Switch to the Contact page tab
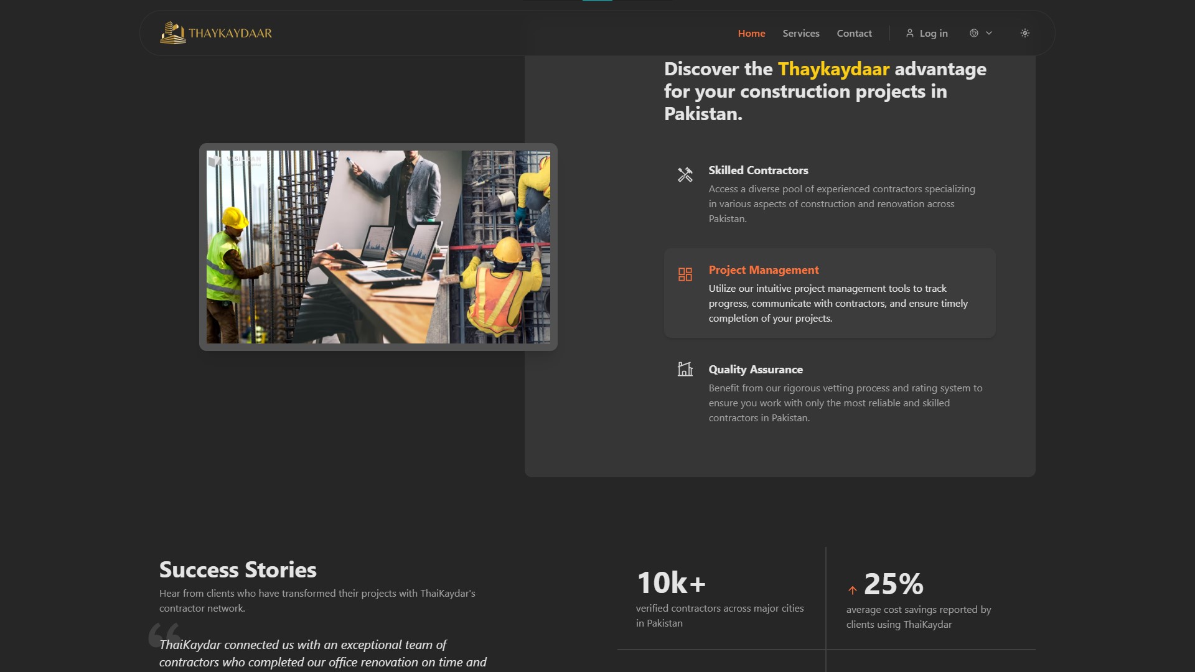The width and height of the screenshot is (1195, 672). pos(854,33)
